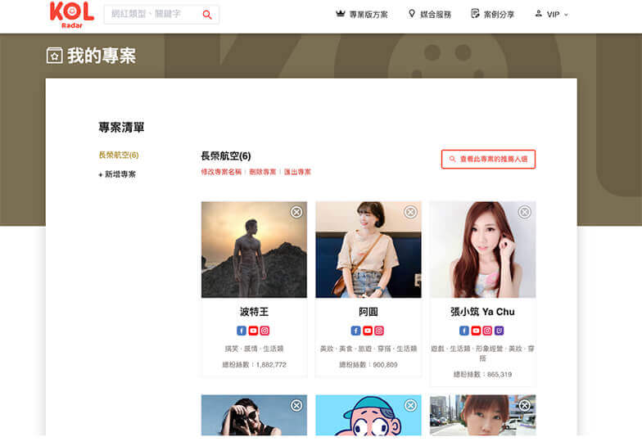Expand the VIP account dropdown
The image size is (642, 446).
552,15
